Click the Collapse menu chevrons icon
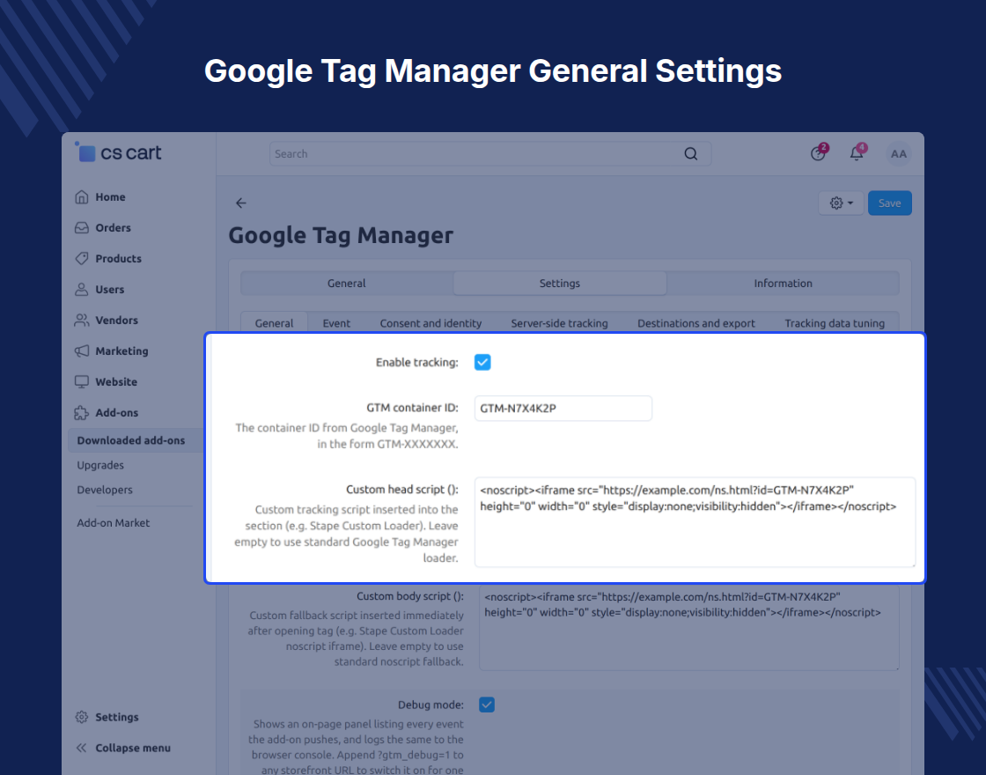986x775 pixels. coord(82,748)
